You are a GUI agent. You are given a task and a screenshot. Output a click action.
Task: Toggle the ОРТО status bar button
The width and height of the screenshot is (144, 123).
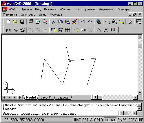point(99,120)
